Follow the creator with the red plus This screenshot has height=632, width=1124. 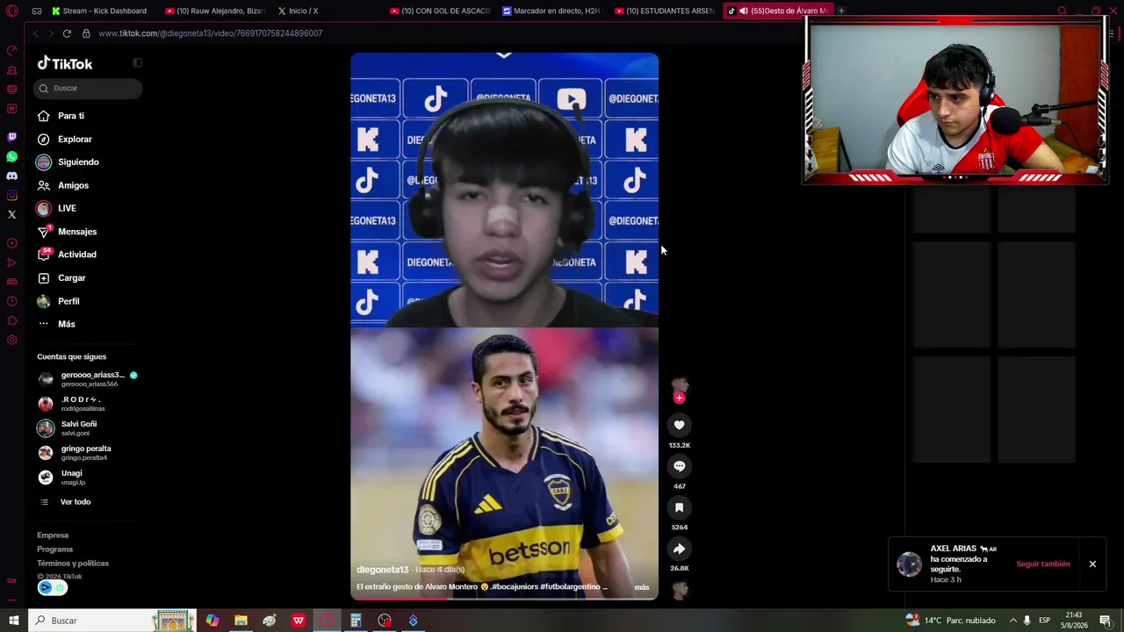(679, 398)
